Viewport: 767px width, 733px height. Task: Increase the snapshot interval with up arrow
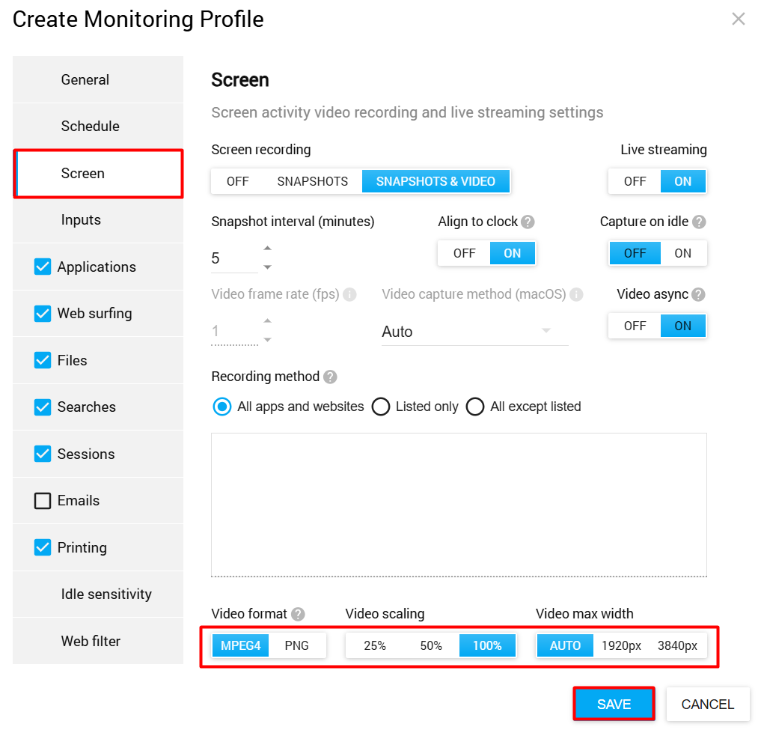[268, 249]
